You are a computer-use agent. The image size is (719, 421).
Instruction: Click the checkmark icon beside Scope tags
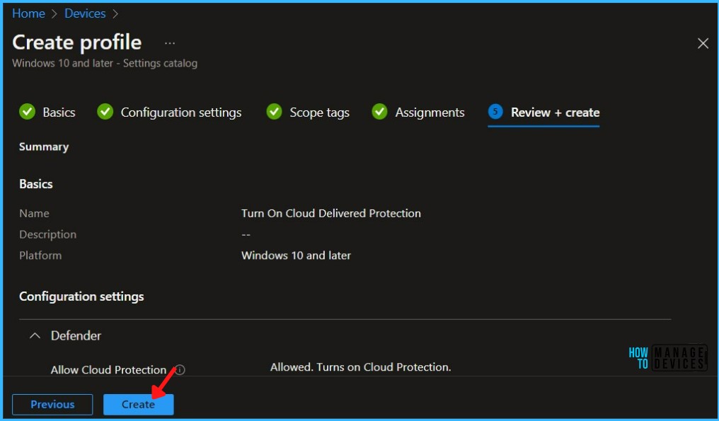coord(274,112)
